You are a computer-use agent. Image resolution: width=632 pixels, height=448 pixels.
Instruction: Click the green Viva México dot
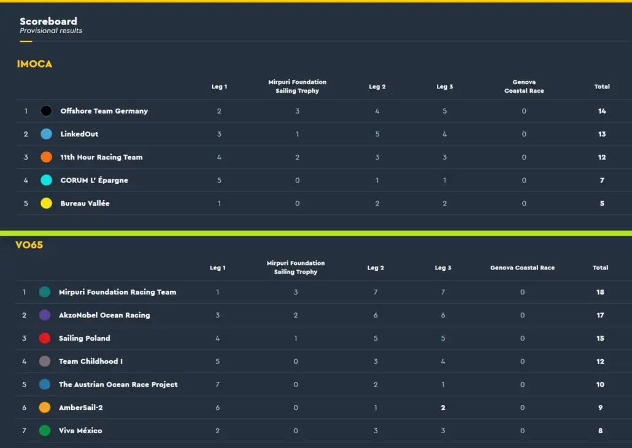pos(45,430)
